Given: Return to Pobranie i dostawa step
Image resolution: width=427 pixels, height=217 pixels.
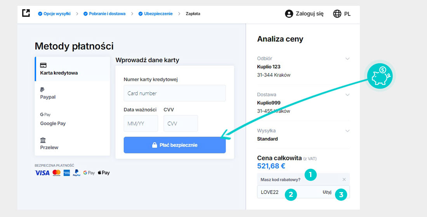Looking at the screenshot, I should click(x=104, y=14).
